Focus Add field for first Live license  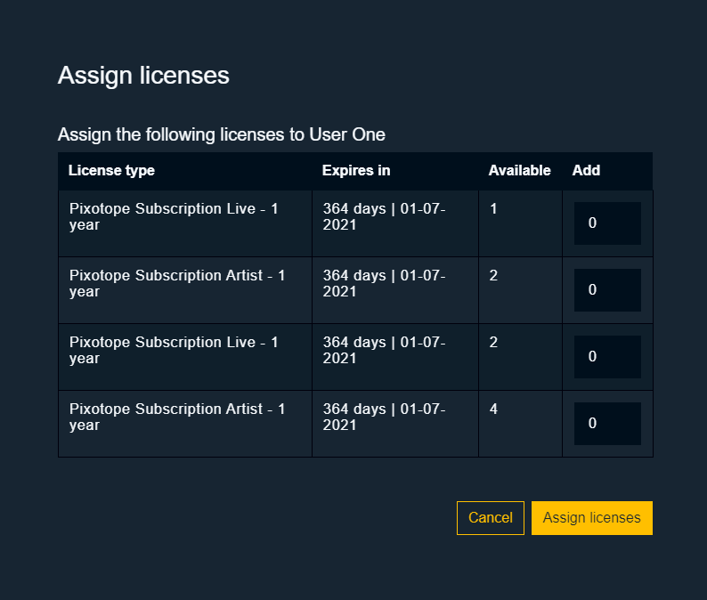tap(607, 223)
